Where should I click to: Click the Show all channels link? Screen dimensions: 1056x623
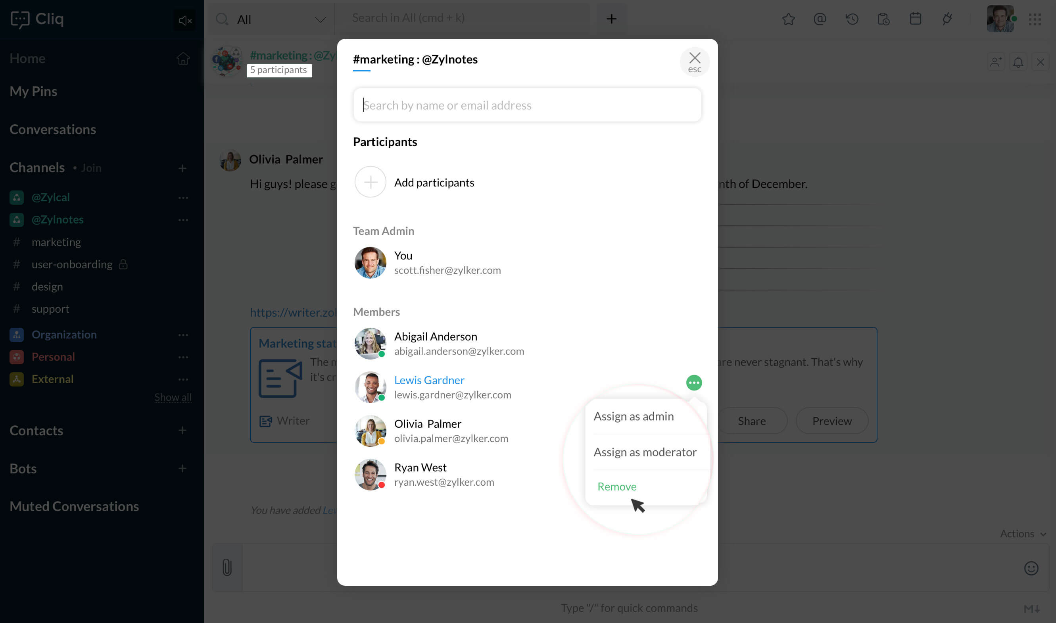pyautogui.click(x=173, y=397)
